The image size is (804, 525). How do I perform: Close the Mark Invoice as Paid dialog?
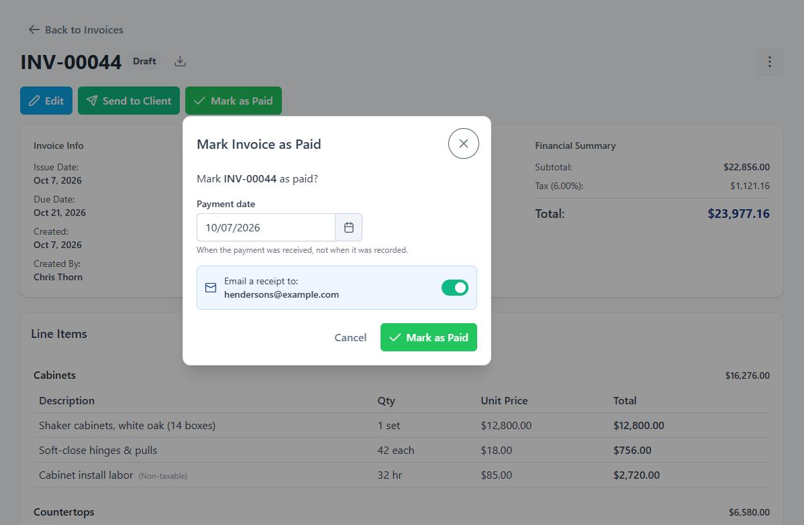click(463, 143)
